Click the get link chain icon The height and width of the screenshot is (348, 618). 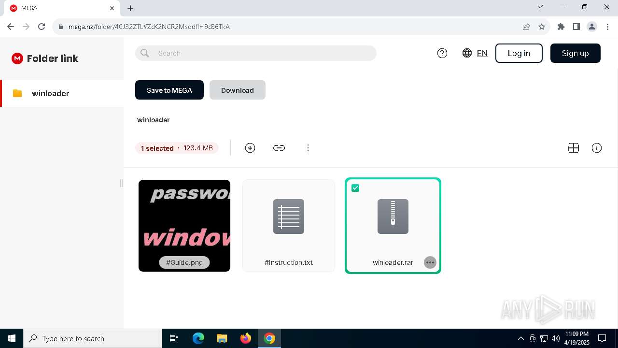tap(279, 148)
